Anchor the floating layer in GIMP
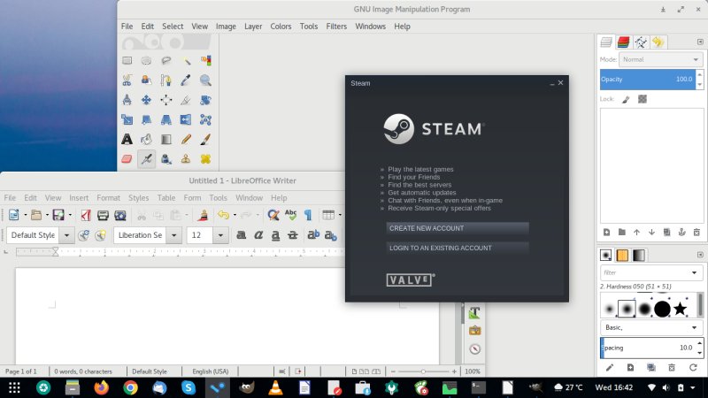The height and width of the screenshot is (398, 708). [681, 232]
